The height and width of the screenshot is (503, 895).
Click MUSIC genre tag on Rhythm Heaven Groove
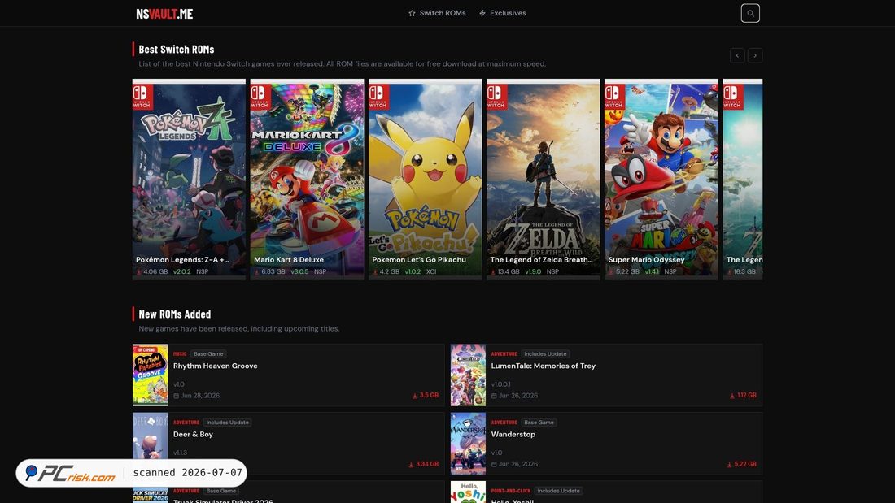pyautogui.click(x=180, y=354)
